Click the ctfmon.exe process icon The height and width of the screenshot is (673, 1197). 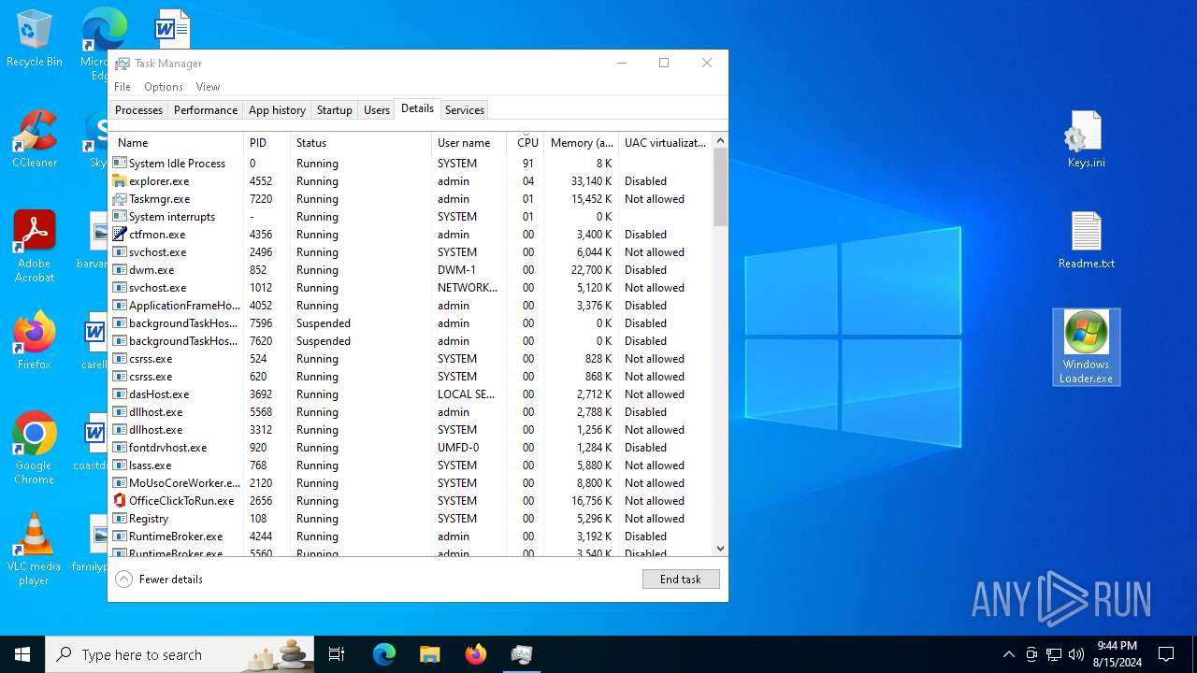120,235
